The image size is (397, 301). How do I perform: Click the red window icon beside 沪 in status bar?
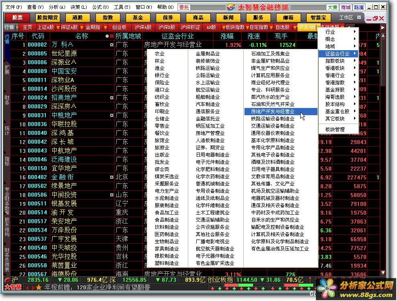(x=7, y=280)
